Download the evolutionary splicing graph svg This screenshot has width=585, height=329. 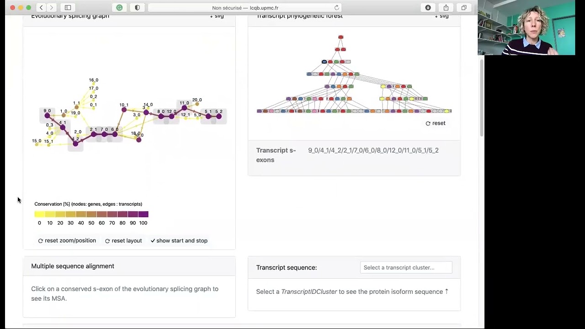coord(217,16)
